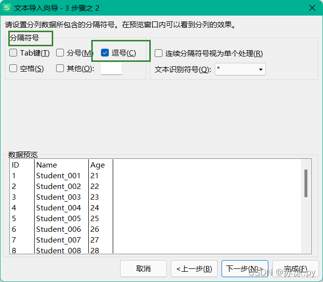
Task: Open the 文本识别符号(Q) dropdown
Action: 240,69
